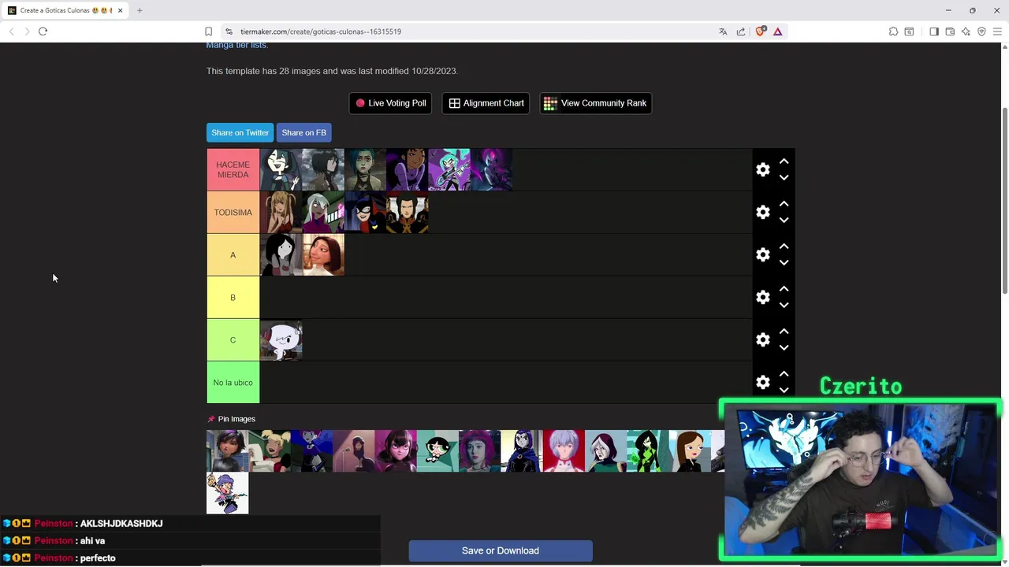Move TODISIMA tier down with arrow
This screenshot has width=1009, height=567.
point(784,220)
